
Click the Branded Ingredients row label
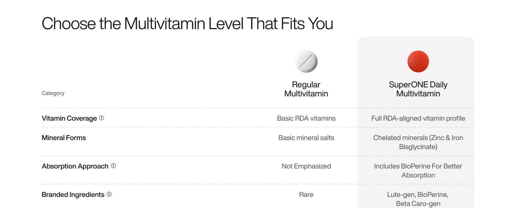(x=73, y=194)
